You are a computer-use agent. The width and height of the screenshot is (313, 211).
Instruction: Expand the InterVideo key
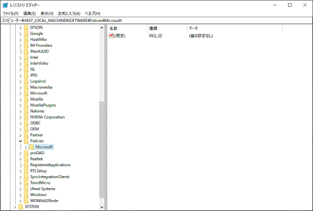[x=20, y=64]
